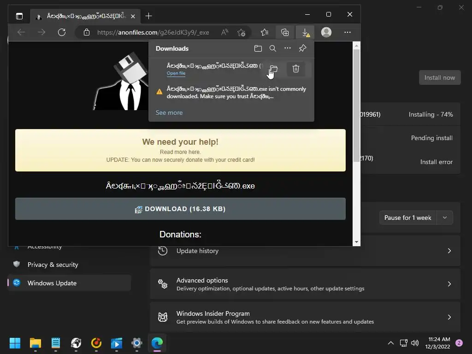Click Install now in Windows Update
The width and height of the screenshot is (472, 354).
click(x=439, y=77)
